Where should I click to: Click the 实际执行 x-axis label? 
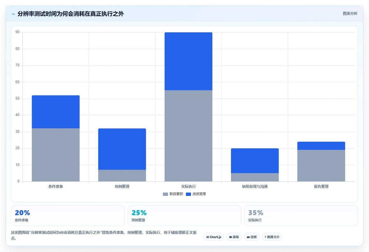click(188, 186)
